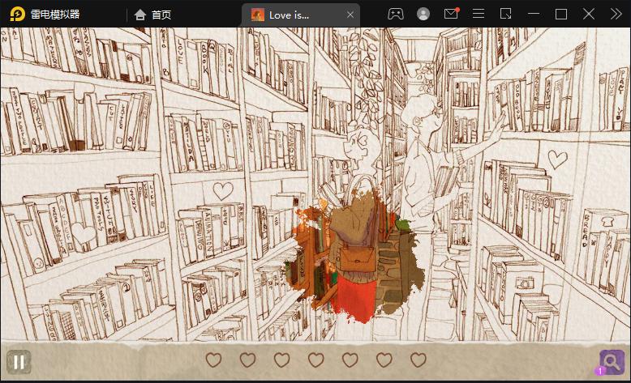Switch to the 首页 home tab

coord(153,15)
